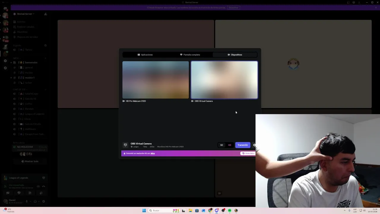
Task: Open the Revival Server dropdown menu
Action: pos(26,14)
